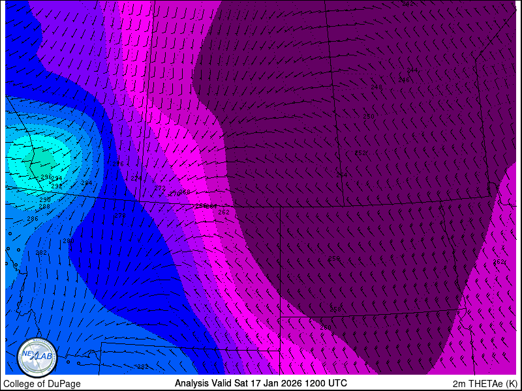
Task: Select the 294 contour label
Action: click(x=57, y=179)
